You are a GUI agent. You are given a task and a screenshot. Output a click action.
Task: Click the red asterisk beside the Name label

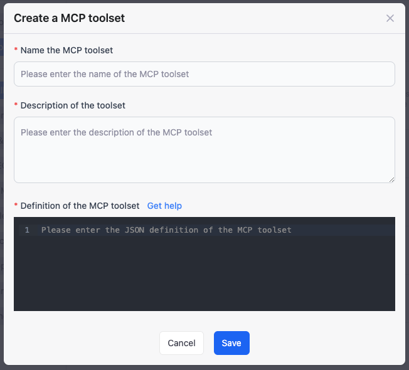[x=16, y=50]
